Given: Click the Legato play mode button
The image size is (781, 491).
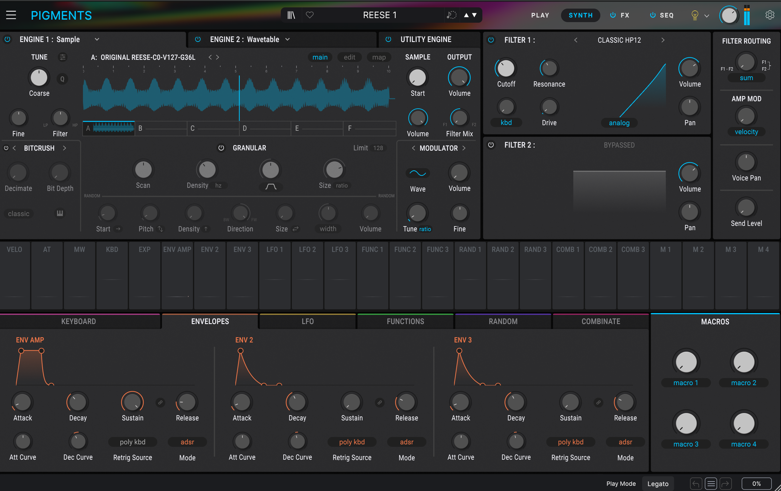Looking at the screenshot, I should click(658, 484).
